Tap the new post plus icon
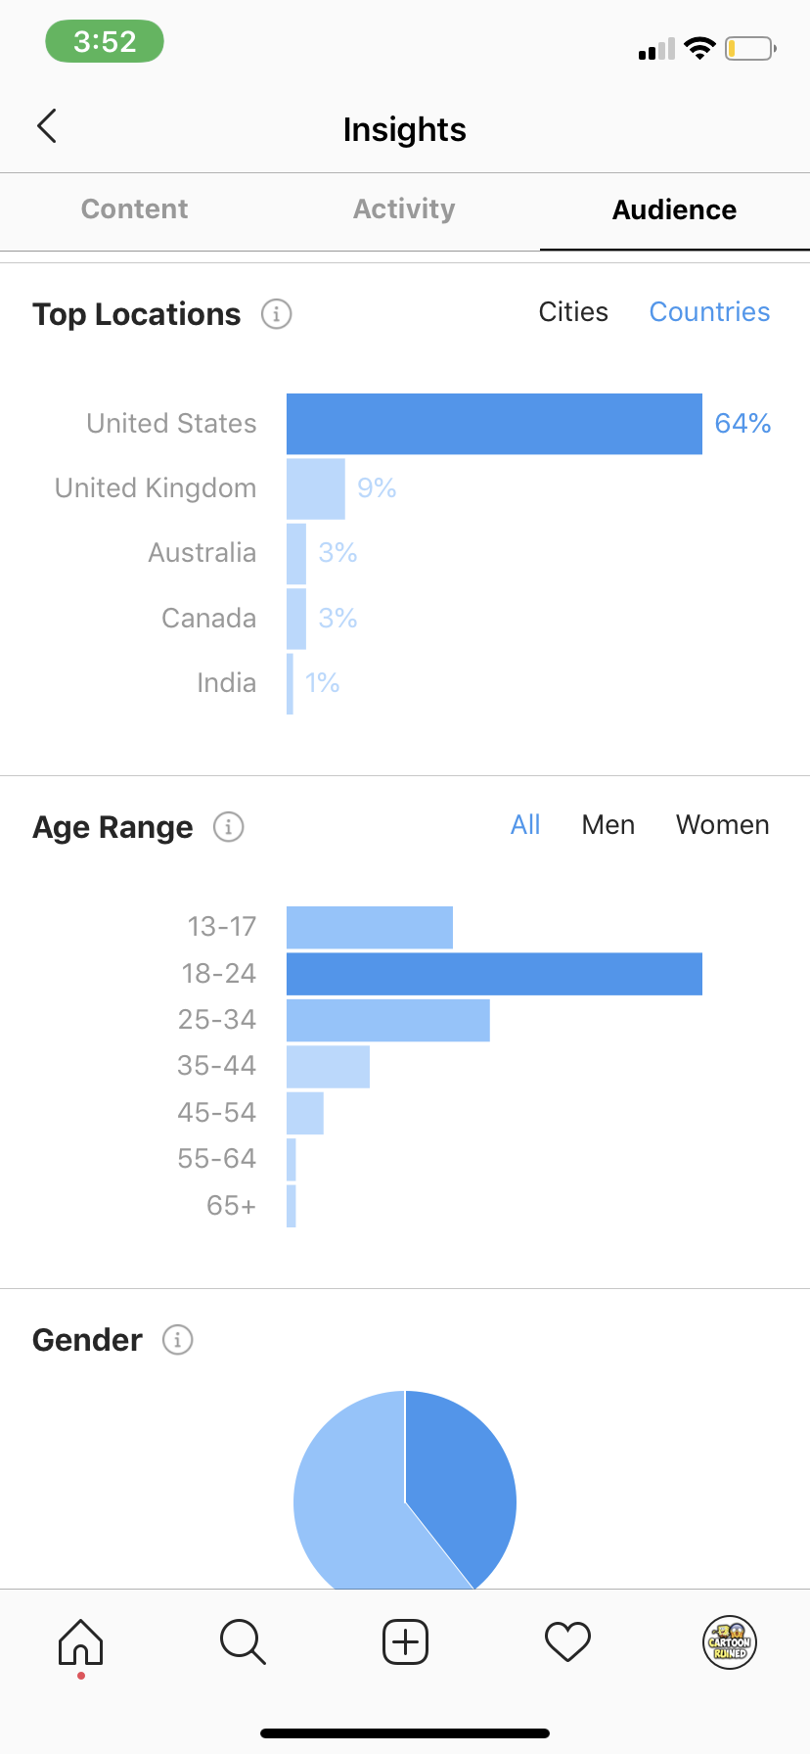Screen dimensions: 810x1754 [x=405, y=1641]
